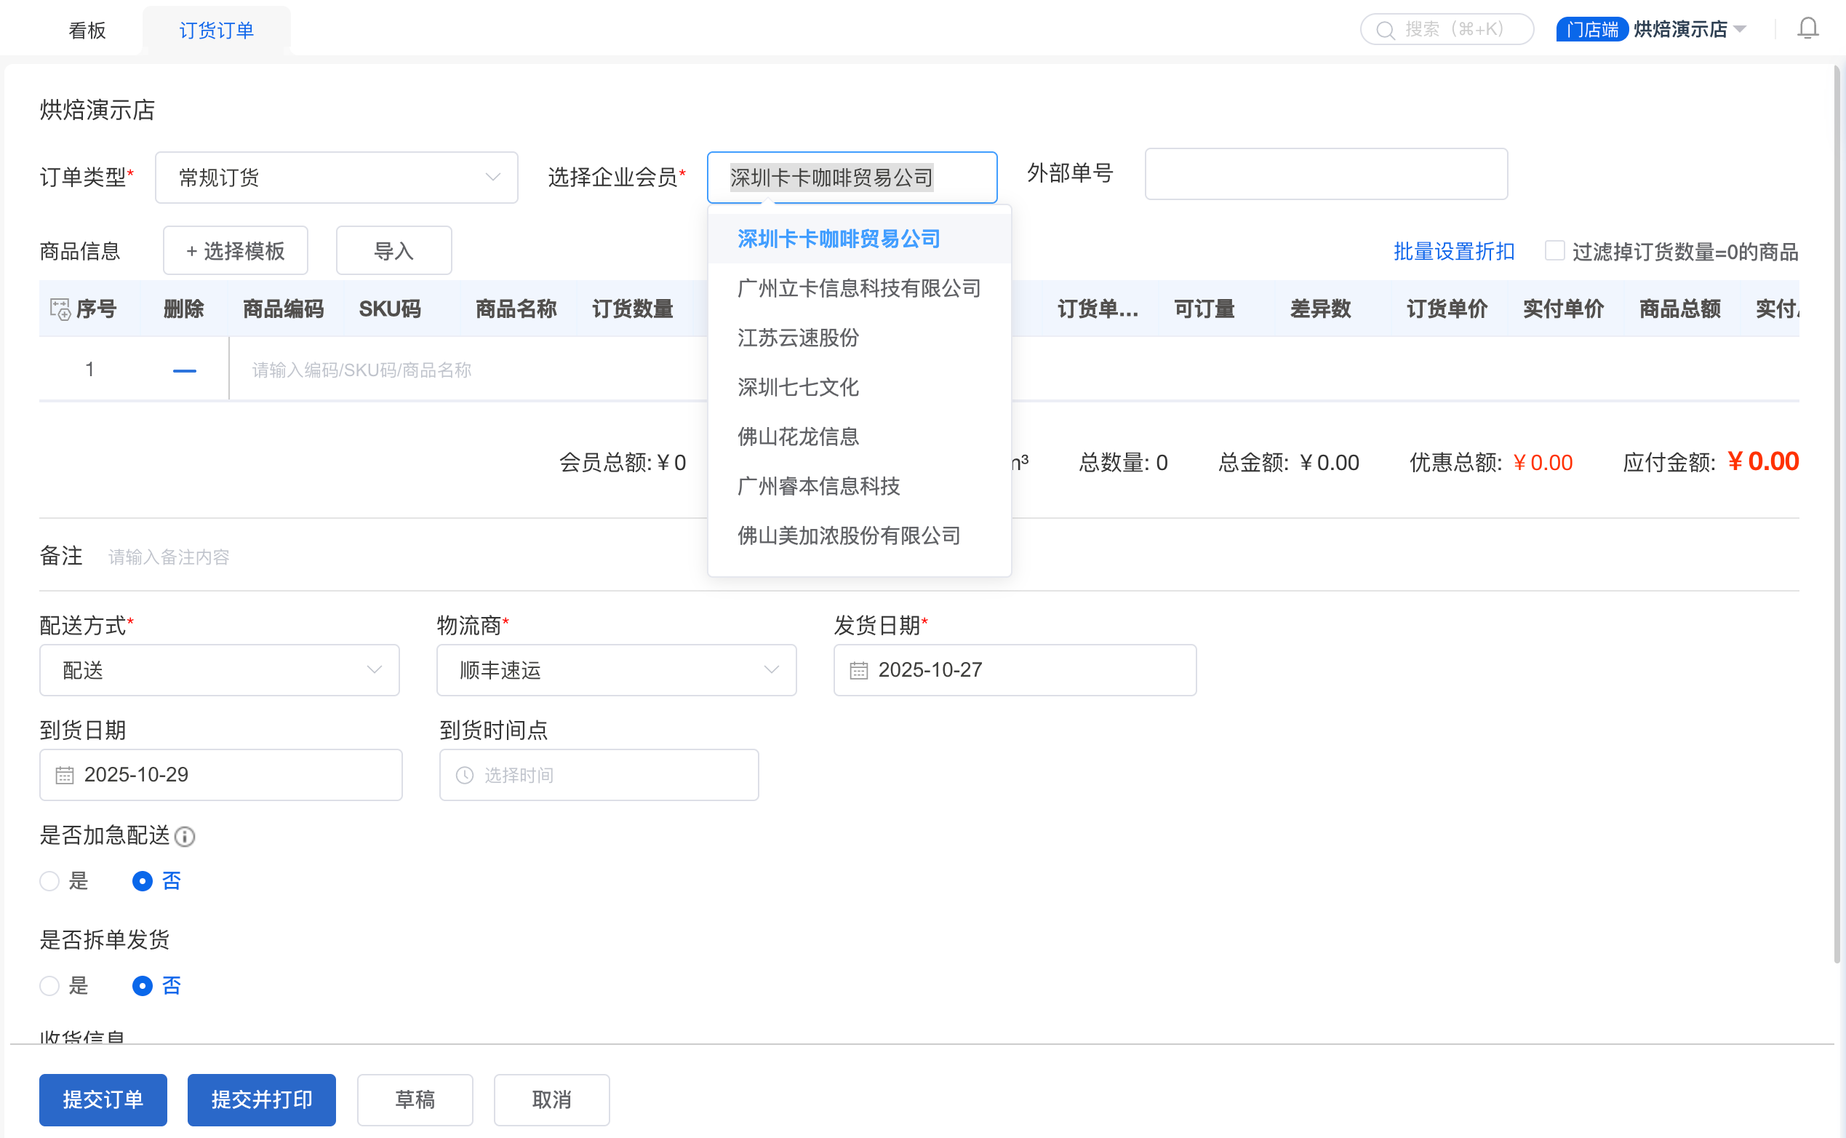Viewport: 1846px width, 1138px height.
Task: Enable 过滤掉订货数量=0的商品 checkbox
Action: click(1554, 250)
